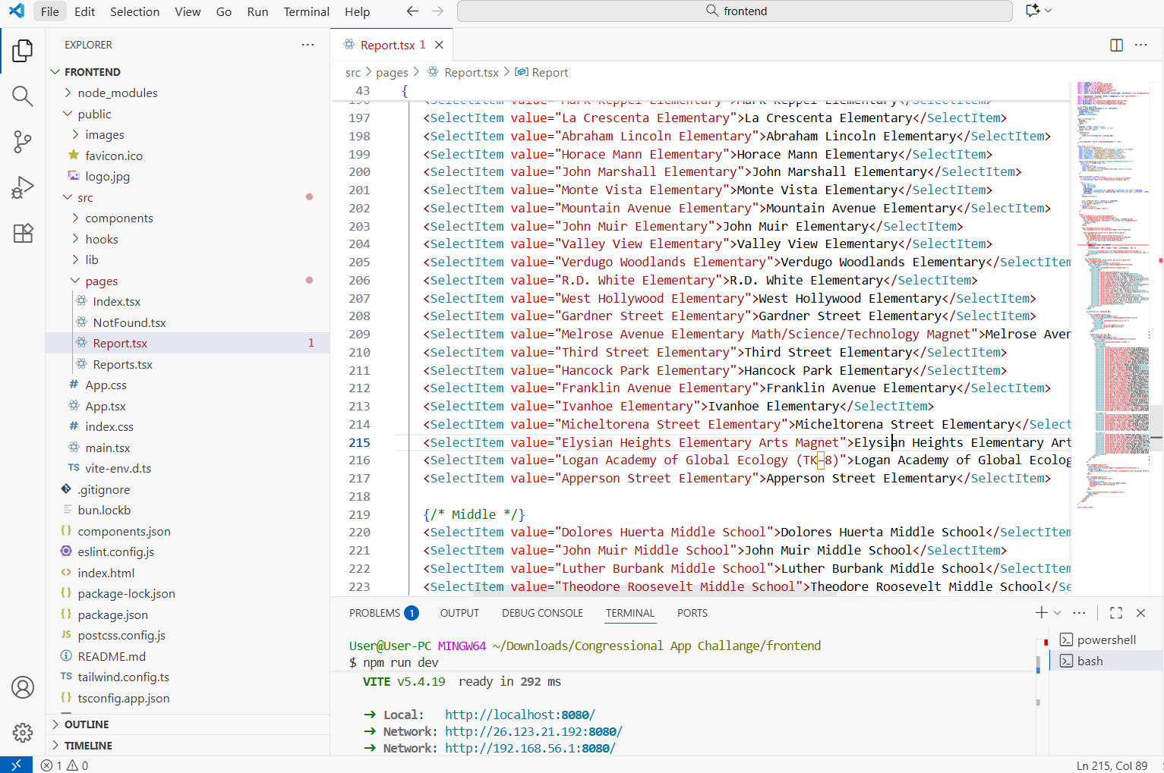The height and width of the screenshot is (773, 1164).
Task: Open the localhost:8080 link in terminal
Action: click(520, 715)
